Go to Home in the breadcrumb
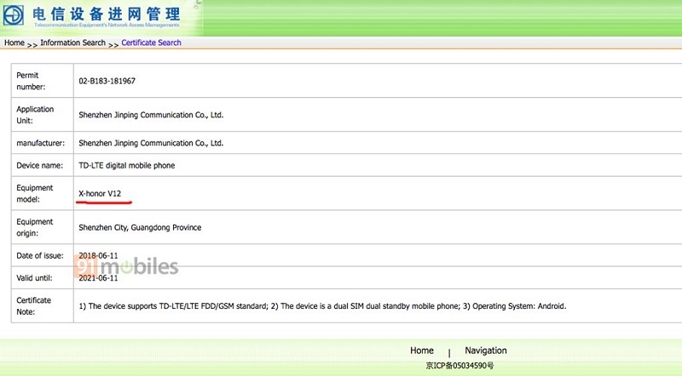The image size is (682, 376). point(14,43)
